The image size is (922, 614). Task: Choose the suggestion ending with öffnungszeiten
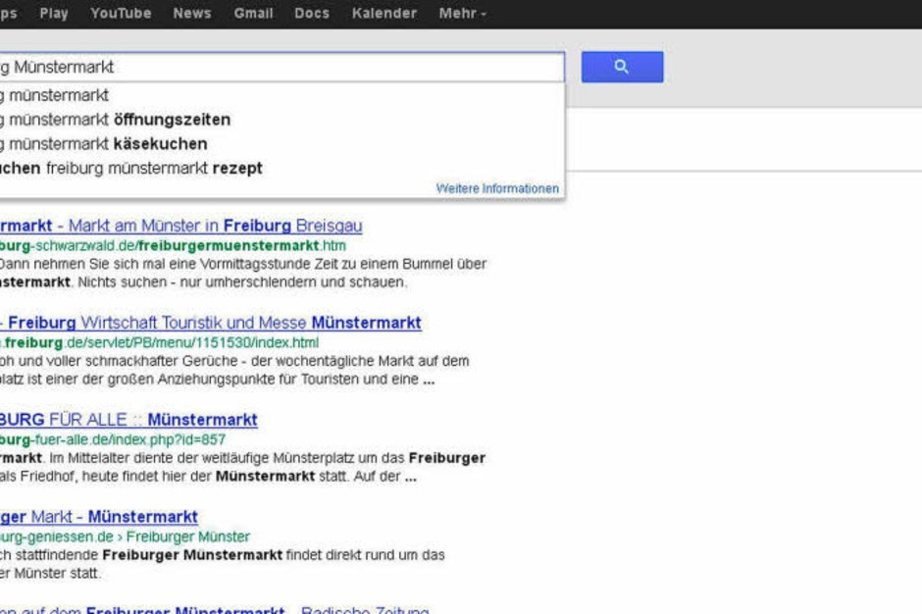[282, 120]
